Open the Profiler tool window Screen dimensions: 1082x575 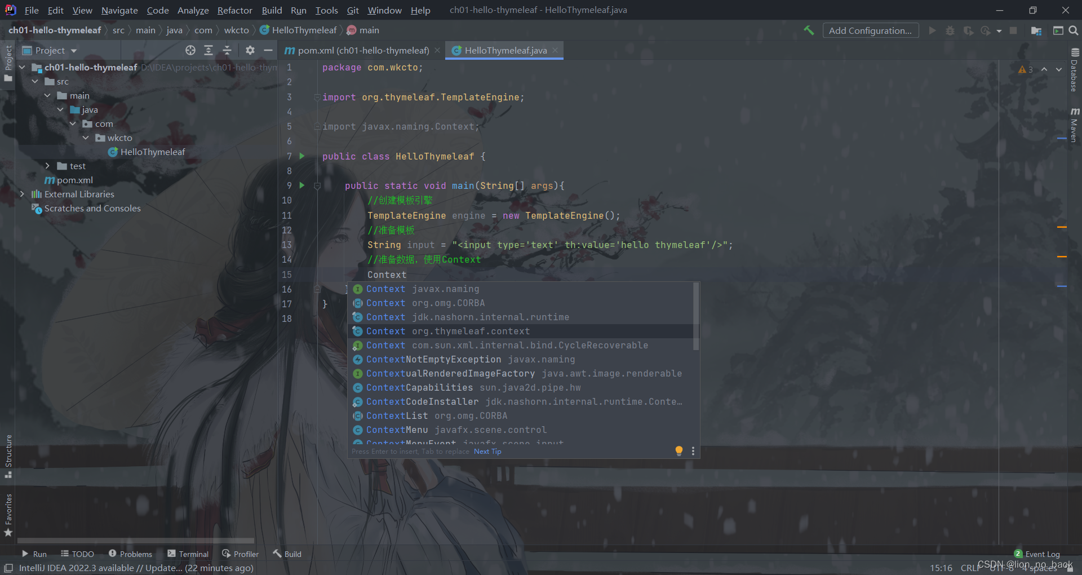point(241,554)
